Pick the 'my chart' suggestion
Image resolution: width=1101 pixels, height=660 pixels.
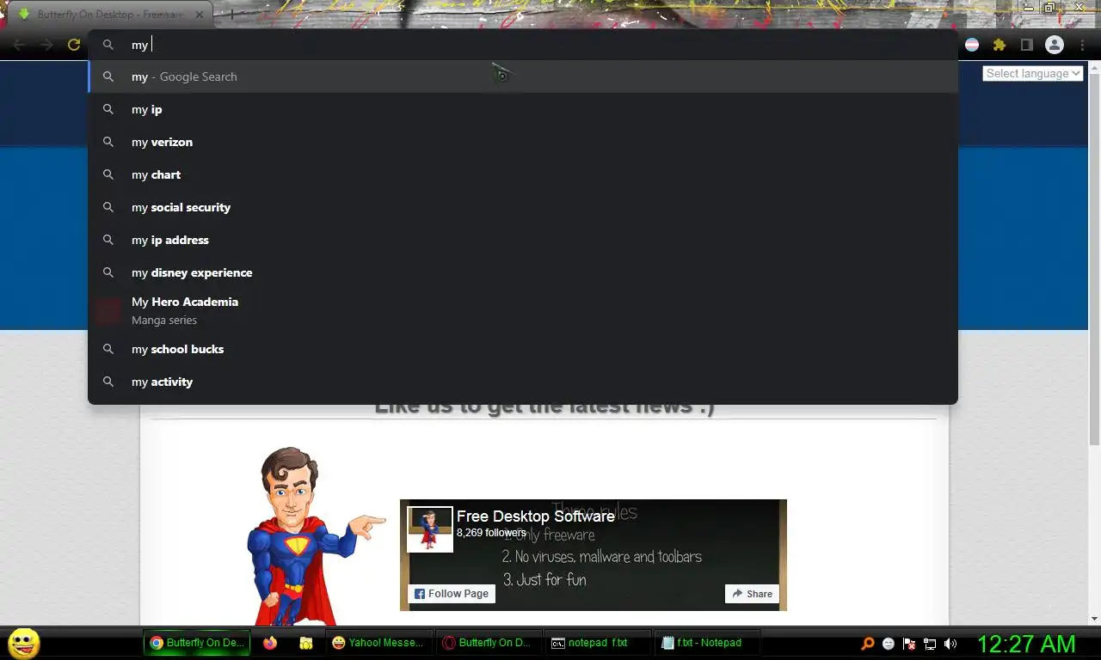point(523,174)
